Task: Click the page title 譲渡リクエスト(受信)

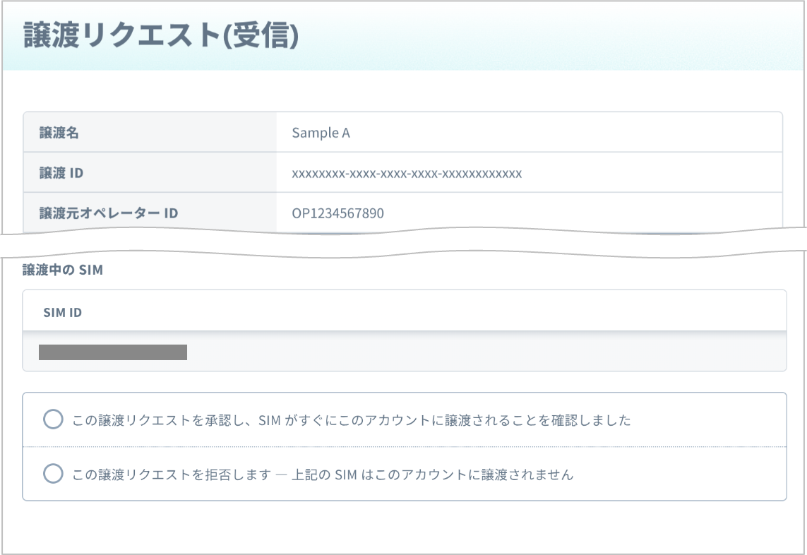Action: pos(161,35)
